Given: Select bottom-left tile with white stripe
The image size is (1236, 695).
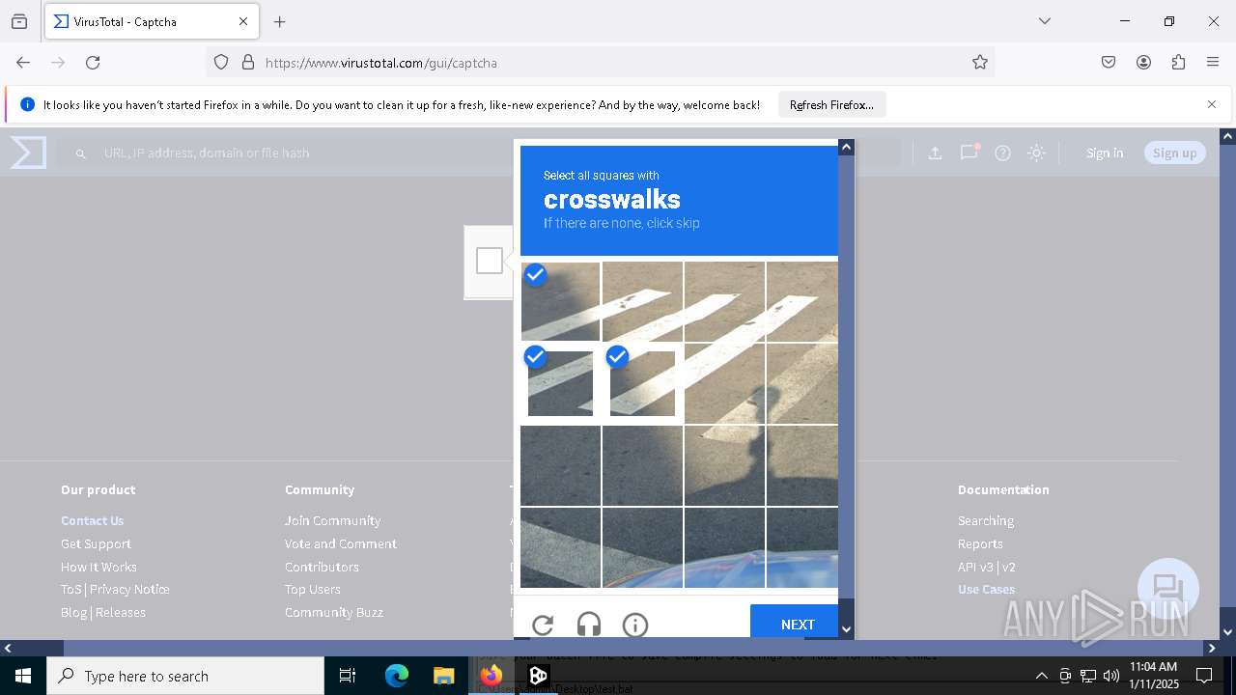Looking at the screenshot, I should point(560,547).
